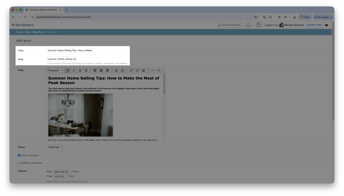Image resolution: width=344 pixels, height=196 pixels.
Task: Go to Blog in the breadcrumb
Action: [x=28, y=32]
